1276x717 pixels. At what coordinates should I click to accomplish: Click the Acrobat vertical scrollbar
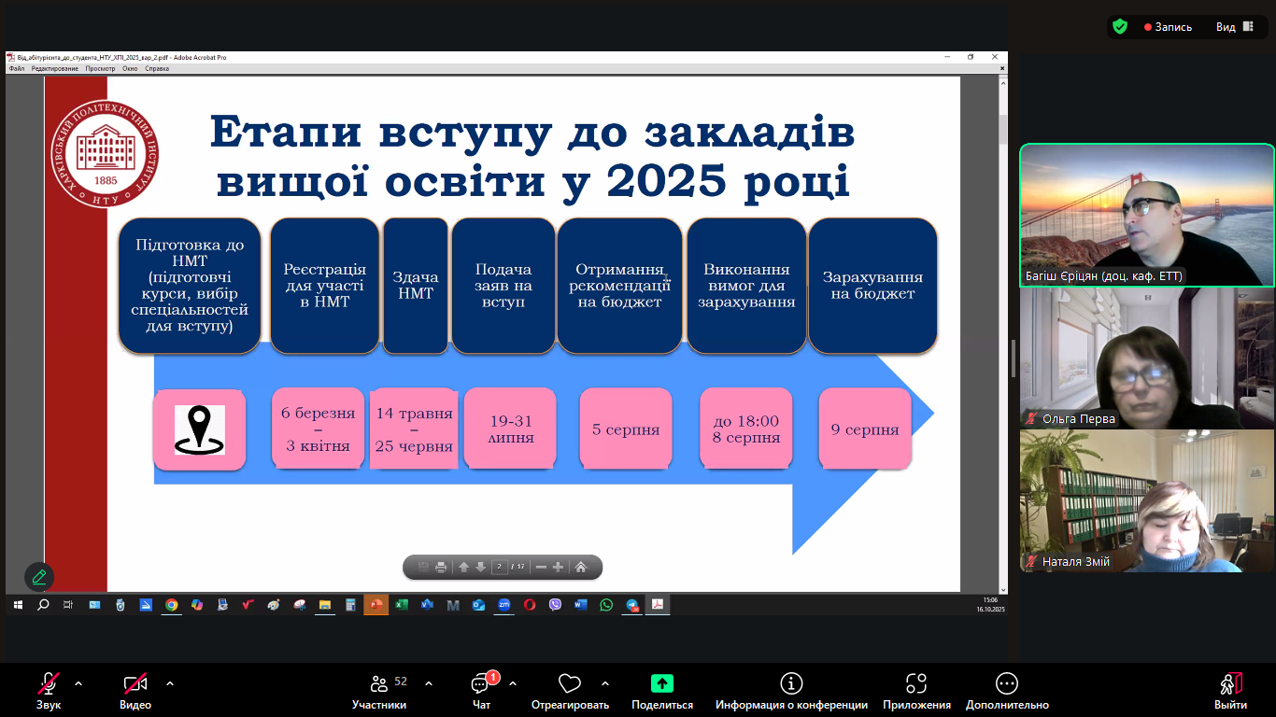1003,334
